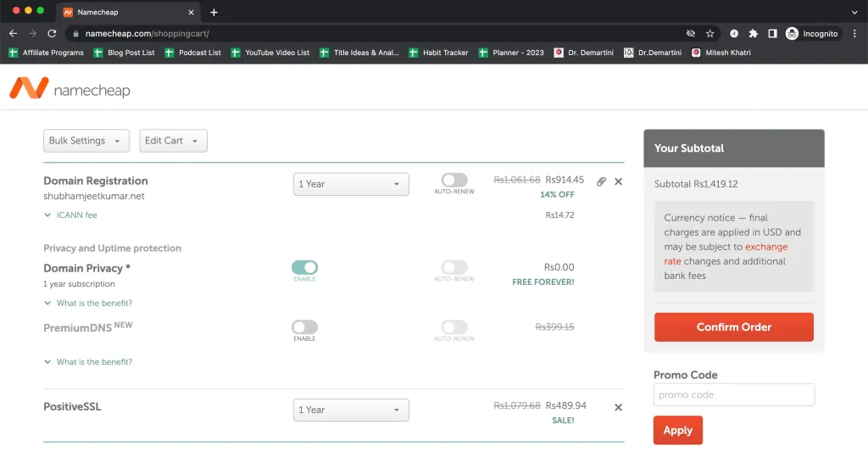Open first Dr. Demartini bookmark

(x=584, y=53)
